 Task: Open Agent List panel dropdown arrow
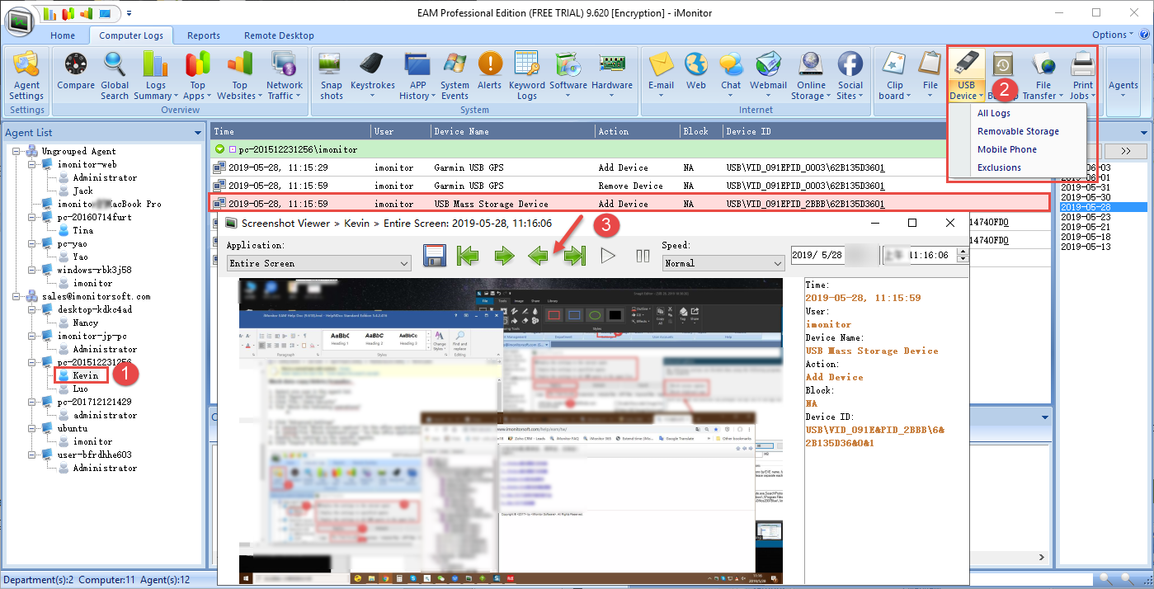point(197,132)
